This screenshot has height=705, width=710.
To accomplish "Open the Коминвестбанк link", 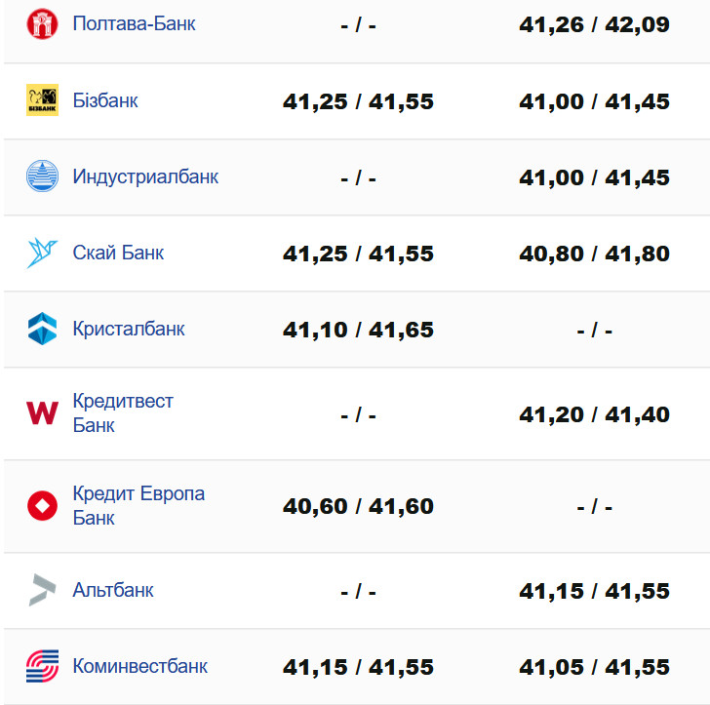I will click(139, 666).
